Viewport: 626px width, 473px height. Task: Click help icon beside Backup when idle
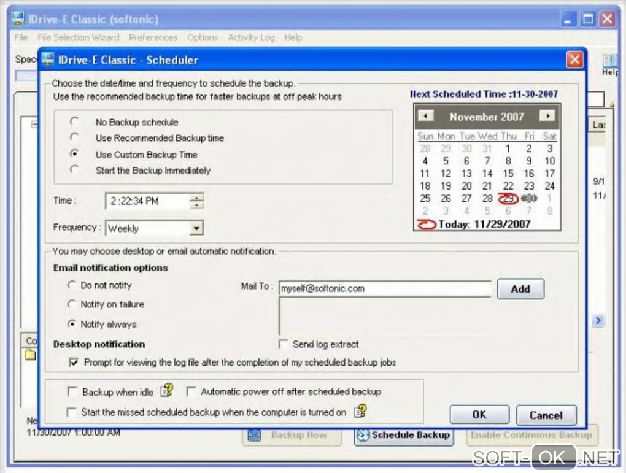(166, 390)
